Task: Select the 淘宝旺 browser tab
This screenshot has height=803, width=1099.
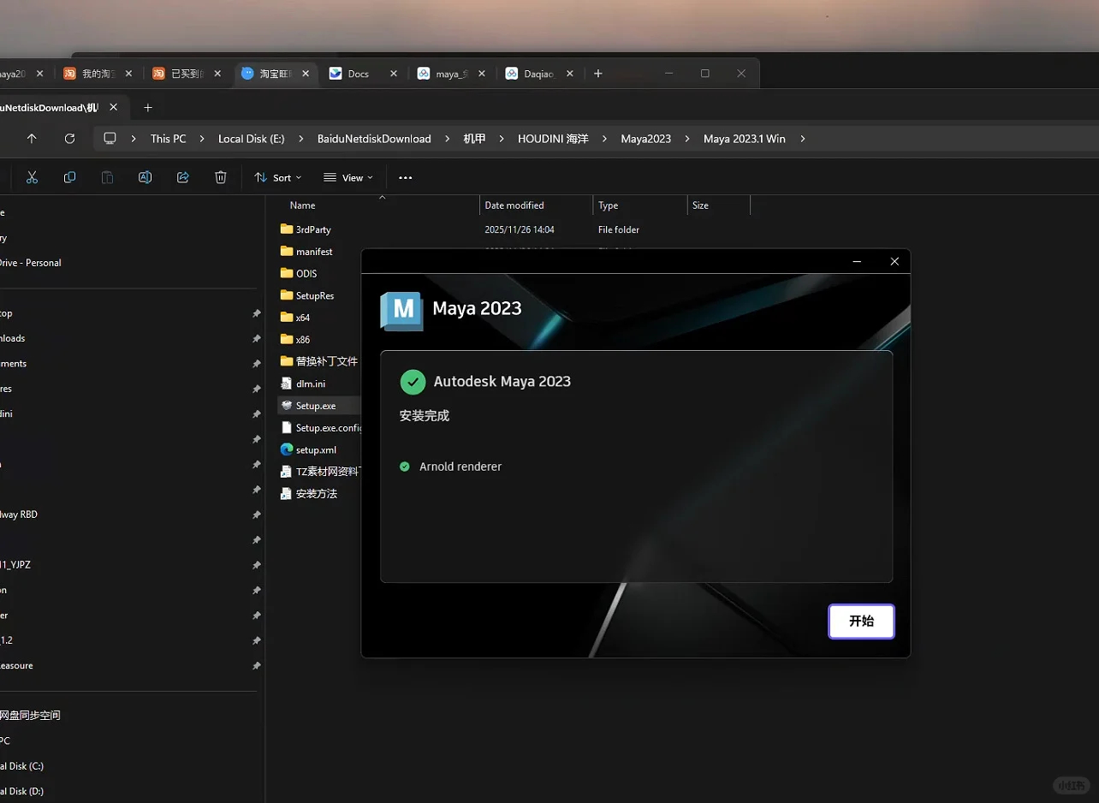Action: pyautogui.click(x=276, y=74)
